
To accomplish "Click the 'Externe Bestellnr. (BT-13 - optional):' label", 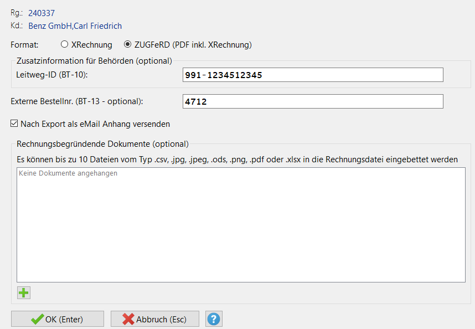I will tap(77, 101).
